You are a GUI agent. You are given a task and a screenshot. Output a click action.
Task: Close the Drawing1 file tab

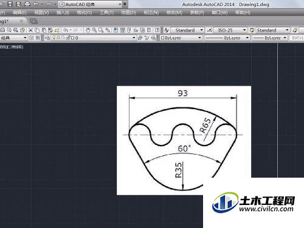pos(21,21)
